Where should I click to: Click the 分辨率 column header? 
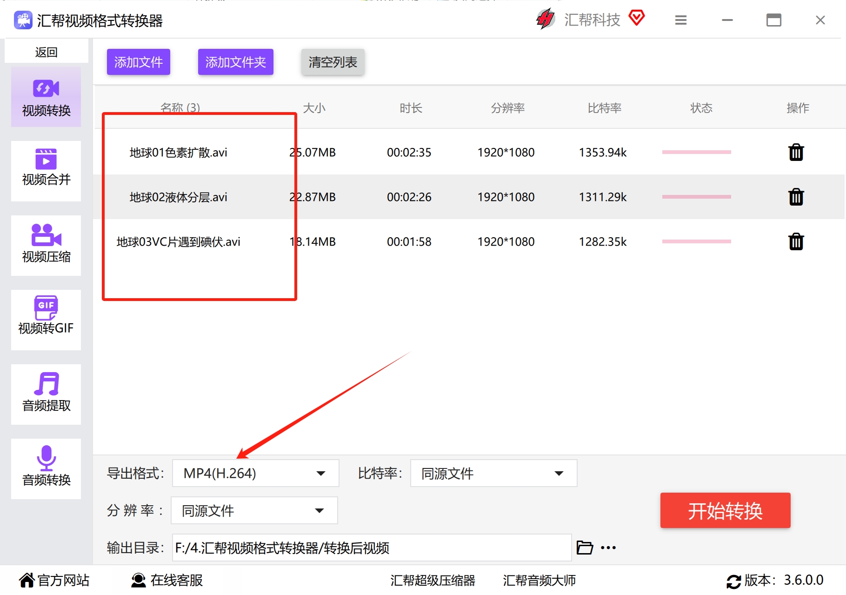507,108
